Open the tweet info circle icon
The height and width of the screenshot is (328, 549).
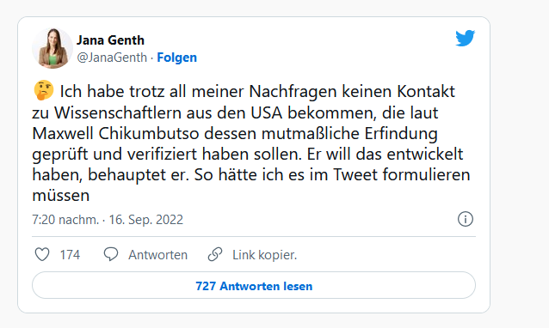466,219
